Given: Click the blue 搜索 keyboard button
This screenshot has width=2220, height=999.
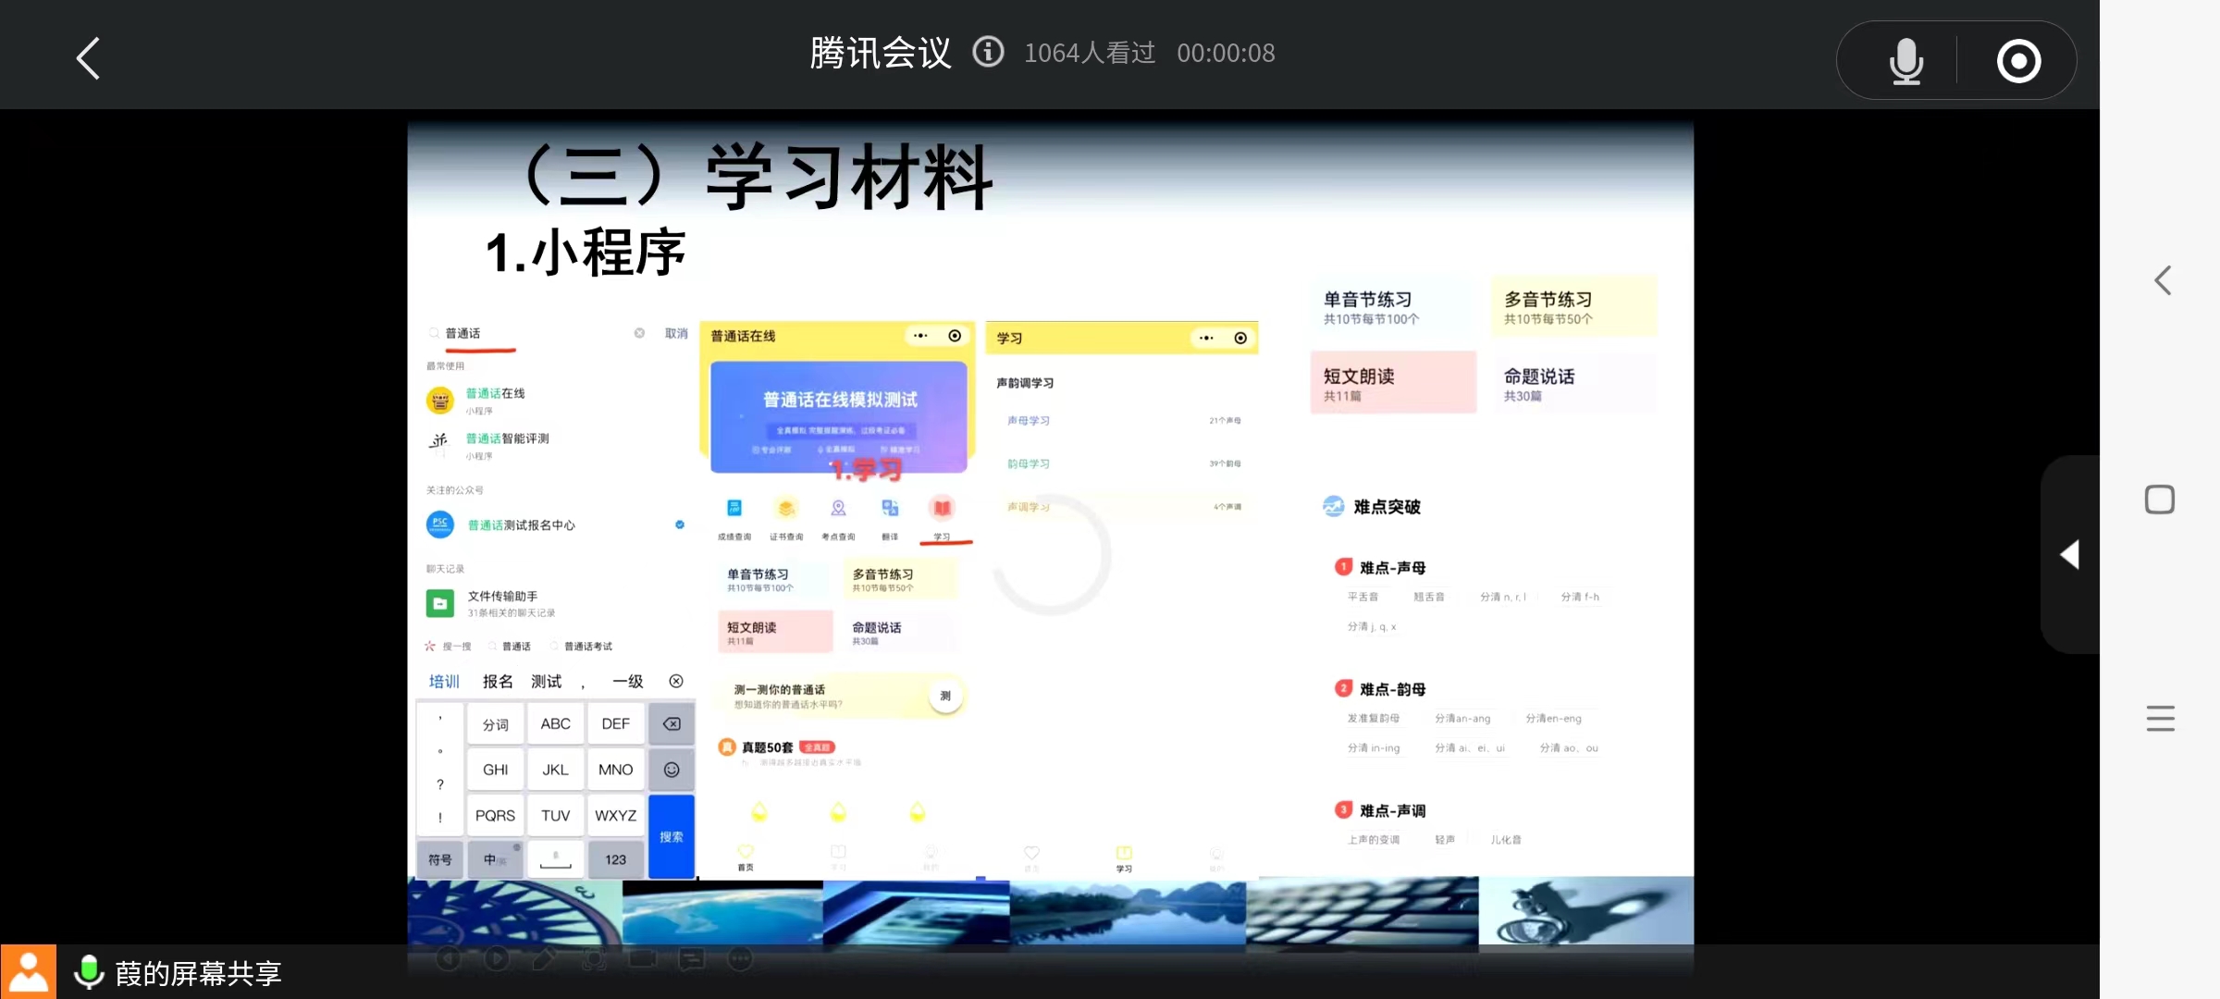Looking at the screenshot, I should (672, 836).
